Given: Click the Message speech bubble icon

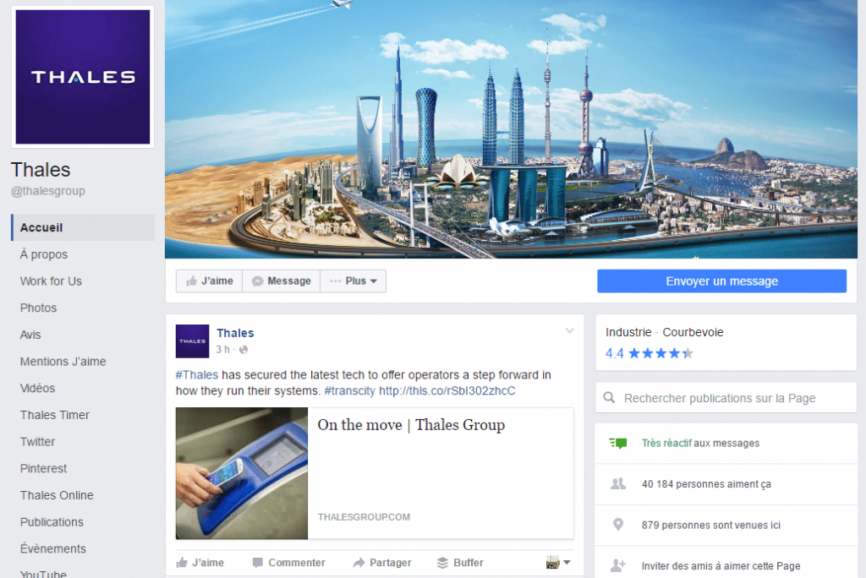Looking at the screenshot, I should coord(257,281).
